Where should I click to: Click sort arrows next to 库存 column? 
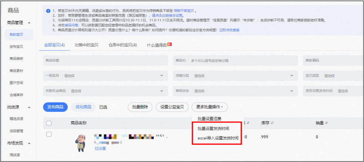(x=272, y=123)
